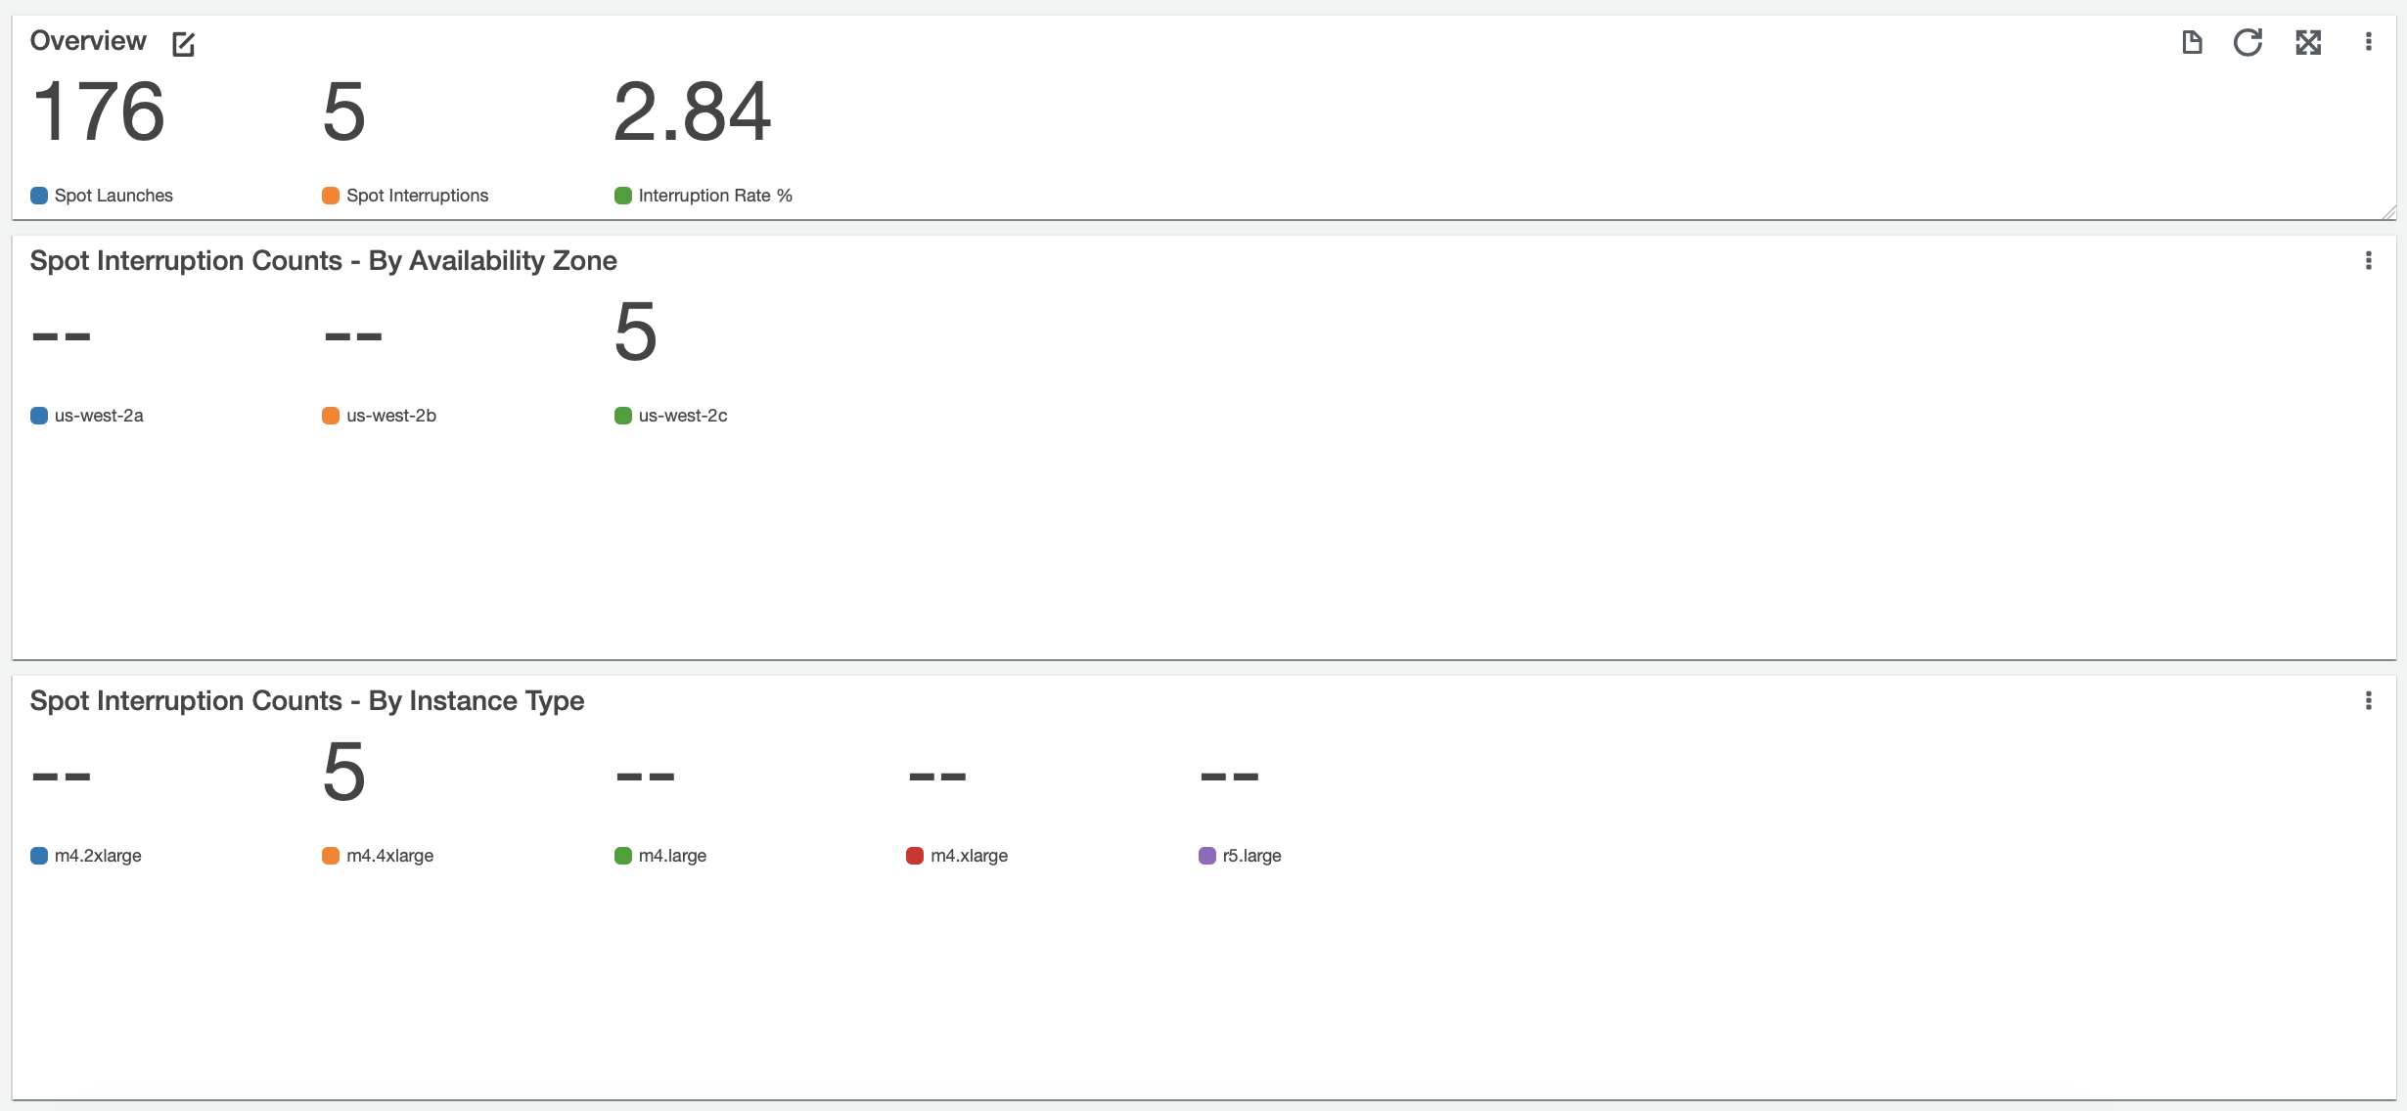
Task: Expand the Overview widget to fullscreen
Action: (2308, 42)
